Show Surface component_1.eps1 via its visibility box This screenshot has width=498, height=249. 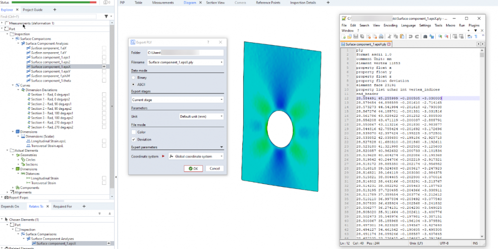coord(104,57)
